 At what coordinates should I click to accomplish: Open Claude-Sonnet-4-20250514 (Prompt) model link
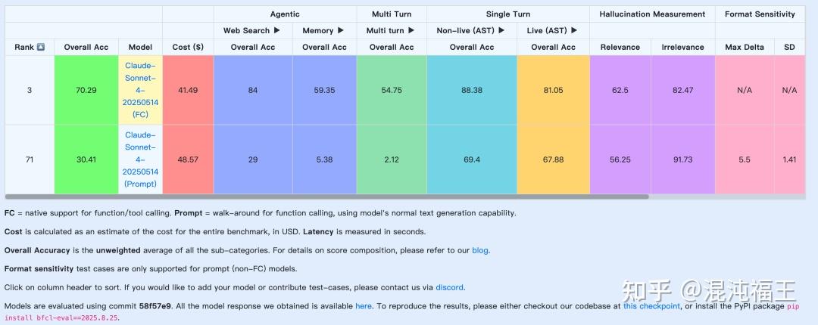coord(140,159)
